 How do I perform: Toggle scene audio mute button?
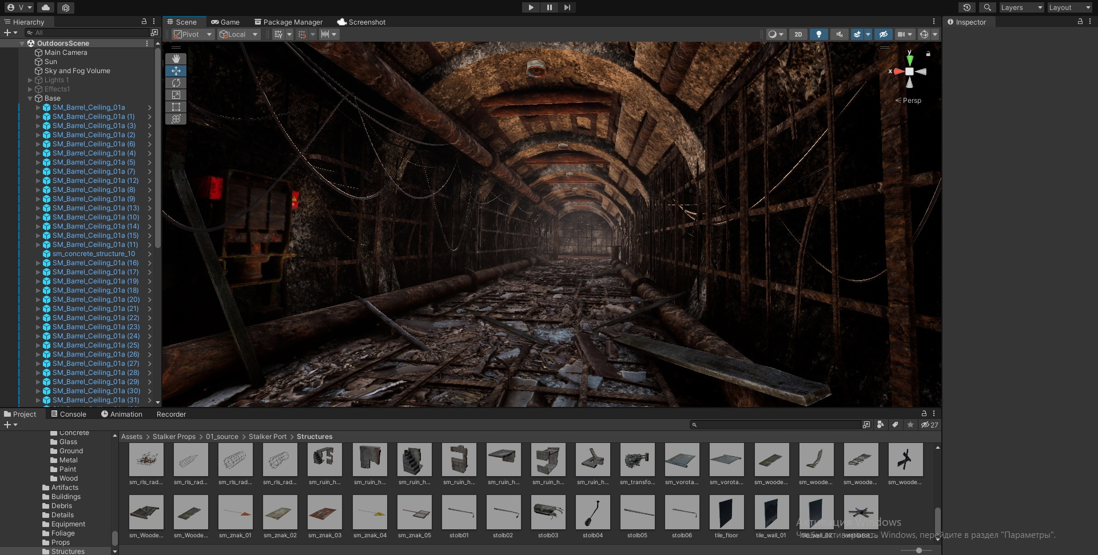pos(839,34)
